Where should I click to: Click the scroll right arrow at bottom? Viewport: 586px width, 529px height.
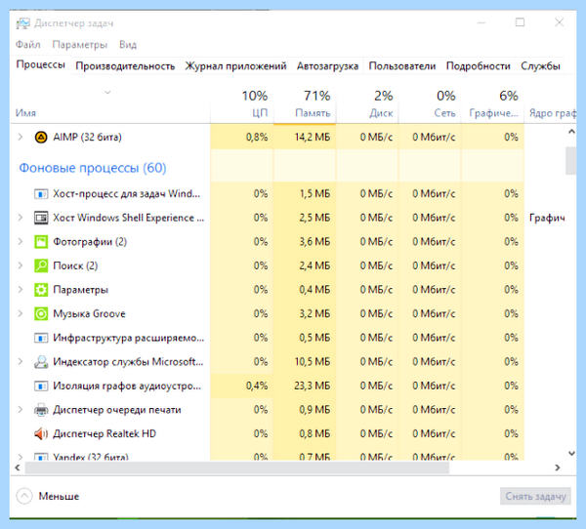558,468
